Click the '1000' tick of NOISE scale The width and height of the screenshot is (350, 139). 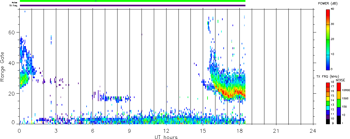tap(345, 99)
